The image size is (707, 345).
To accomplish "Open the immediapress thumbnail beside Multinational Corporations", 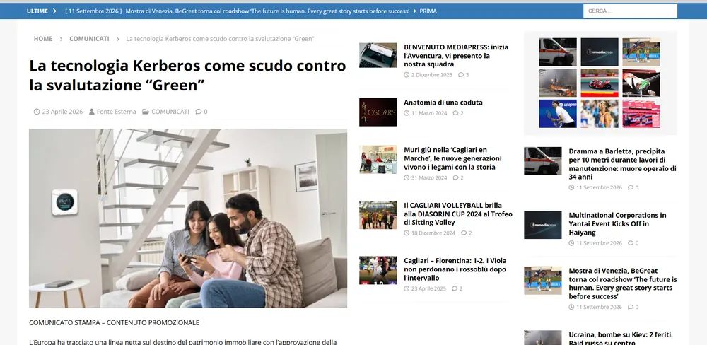I will (x=543, y=225).
